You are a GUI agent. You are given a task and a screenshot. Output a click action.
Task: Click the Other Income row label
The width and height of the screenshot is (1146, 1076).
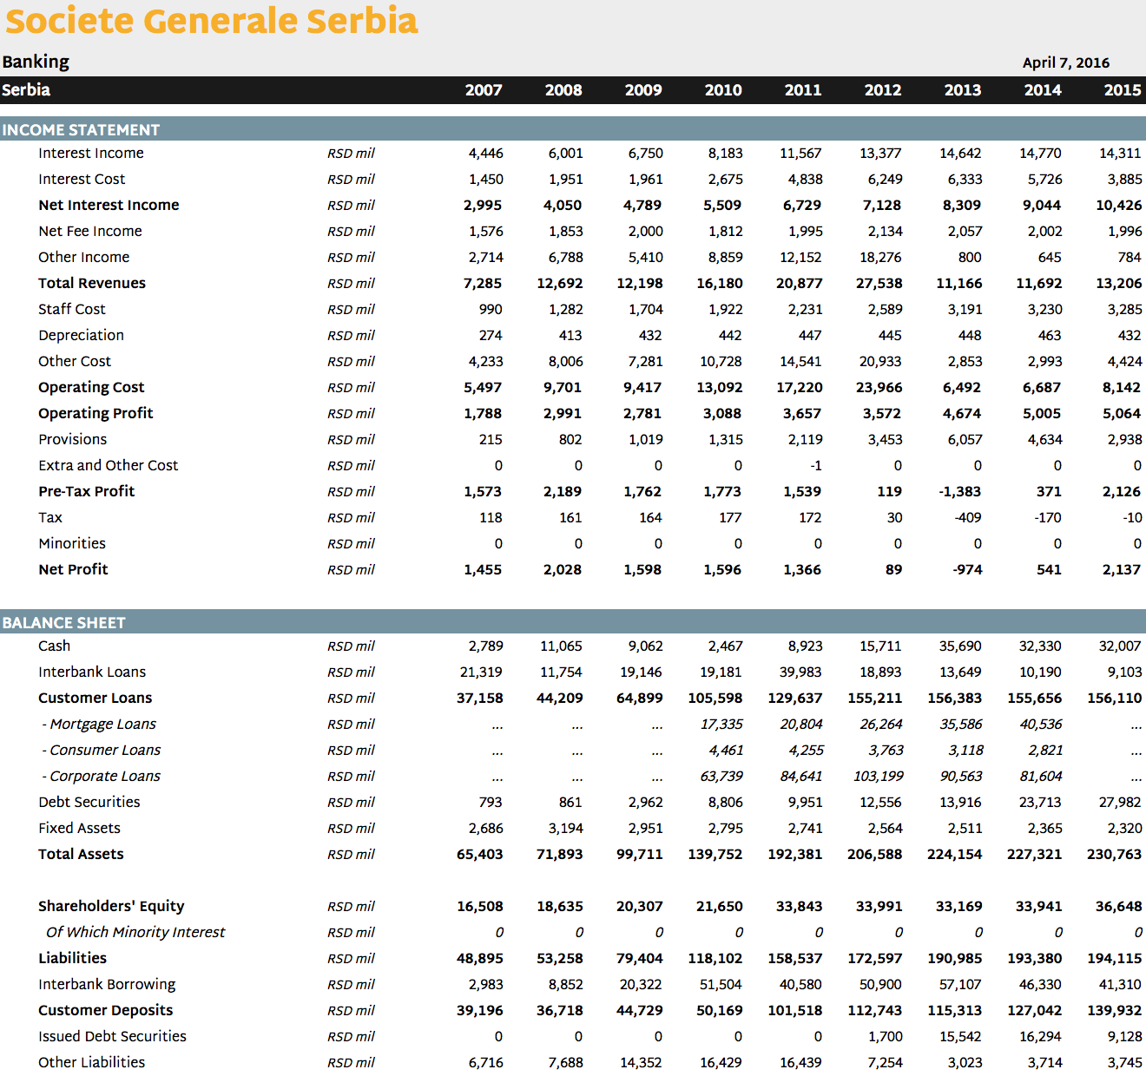pyautogui.click(x=84, y=258)
